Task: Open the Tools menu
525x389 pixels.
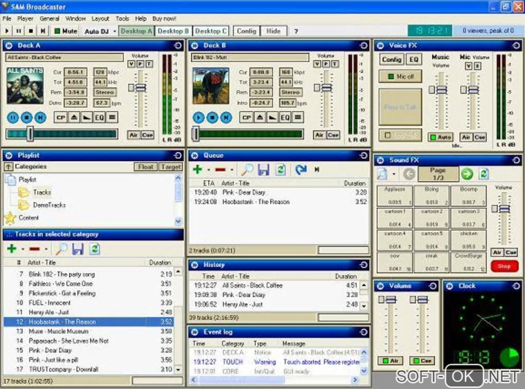Action: [x=122, y=19]
